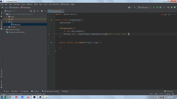Open the VCS menu

50,4
